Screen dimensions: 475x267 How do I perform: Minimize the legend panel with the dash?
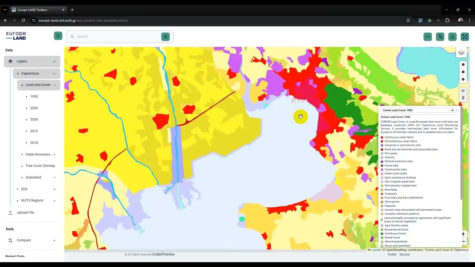click(x=457, y=110)
